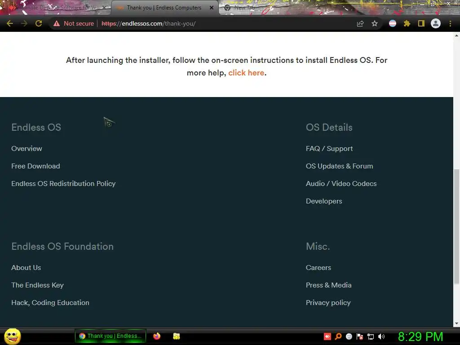Open the smiley face Start button
The height and width of the screenshot is (345, 460).
(x=12, y=336)
